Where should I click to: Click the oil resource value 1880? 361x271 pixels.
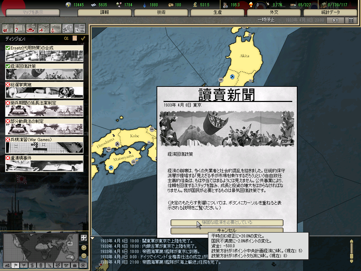154,5
